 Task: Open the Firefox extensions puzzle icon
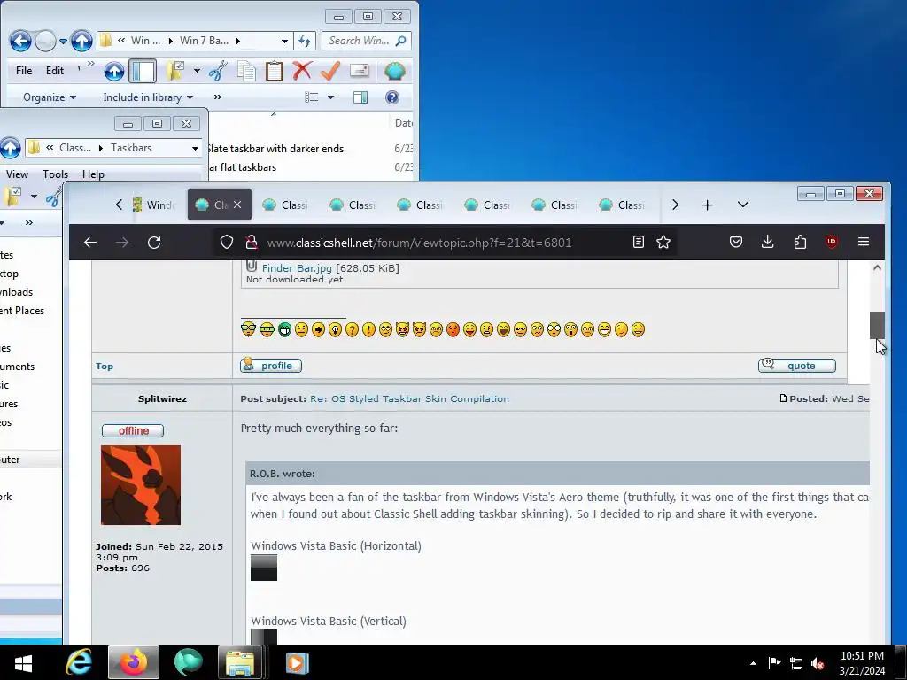[800, 242]
